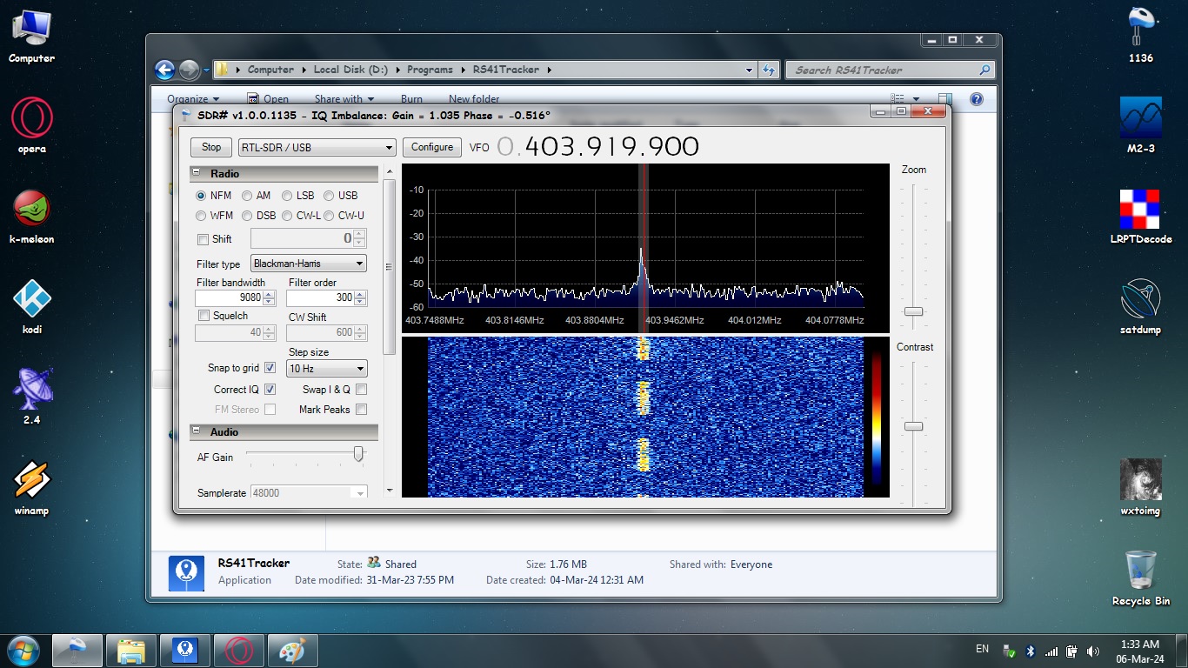Open the Explorer view options dropdown
The width and height of the screenshot is (1188, 668).
tap(916, 99)
